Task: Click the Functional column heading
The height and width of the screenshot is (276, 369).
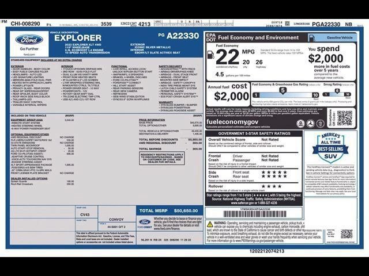Action: tap(119, 67)
